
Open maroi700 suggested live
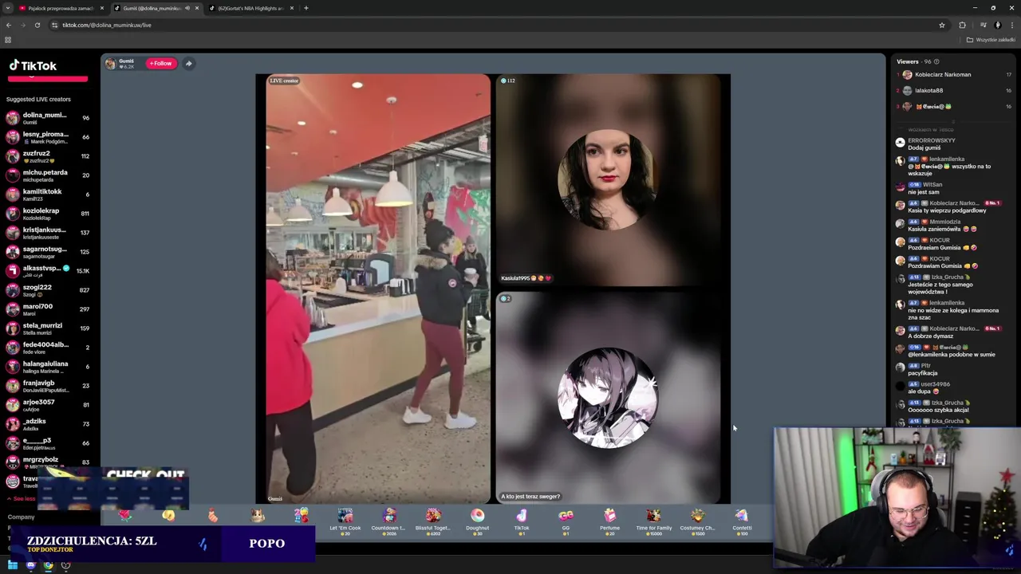pos(48,309)
